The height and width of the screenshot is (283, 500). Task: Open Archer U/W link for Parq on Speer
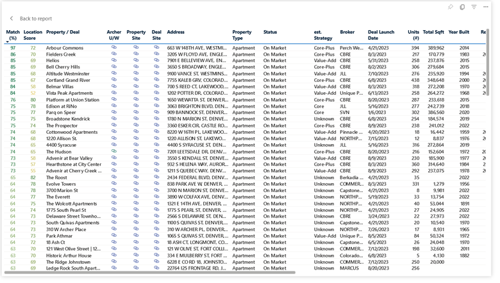[x=114, y=112]
